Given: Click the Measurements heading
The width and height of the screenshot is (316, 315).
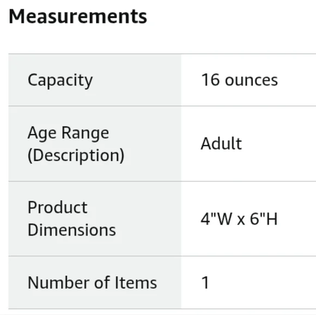Looking at the screenshot, I should tap(78, 16).
